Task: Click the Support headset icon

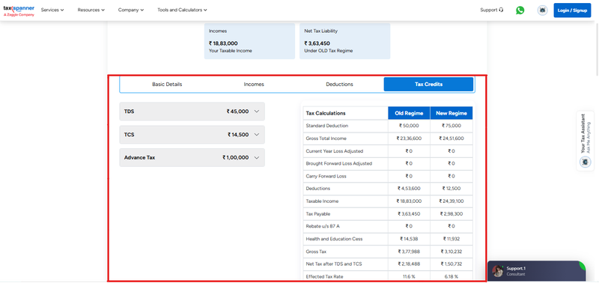Action: [501, 10]
